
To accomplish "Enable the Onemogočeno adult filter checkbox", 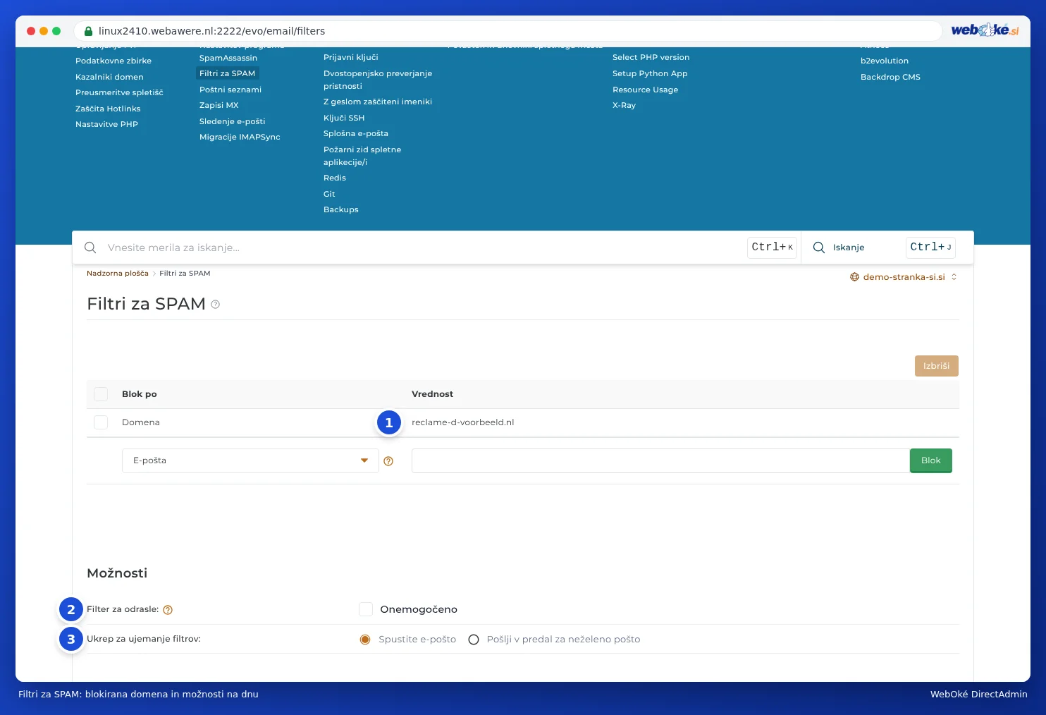I will coord(366,609).
